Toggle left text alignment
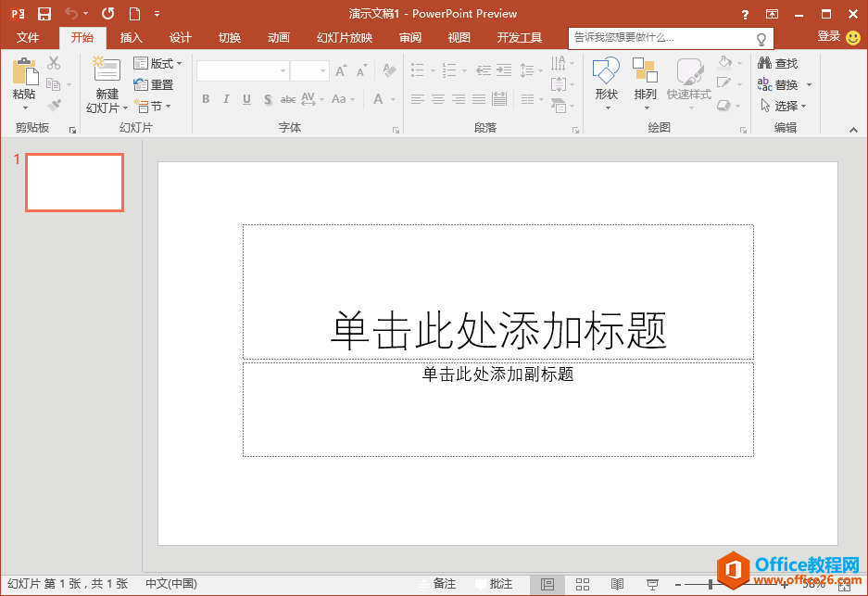The image size is (868, 596). pos(418,99)
